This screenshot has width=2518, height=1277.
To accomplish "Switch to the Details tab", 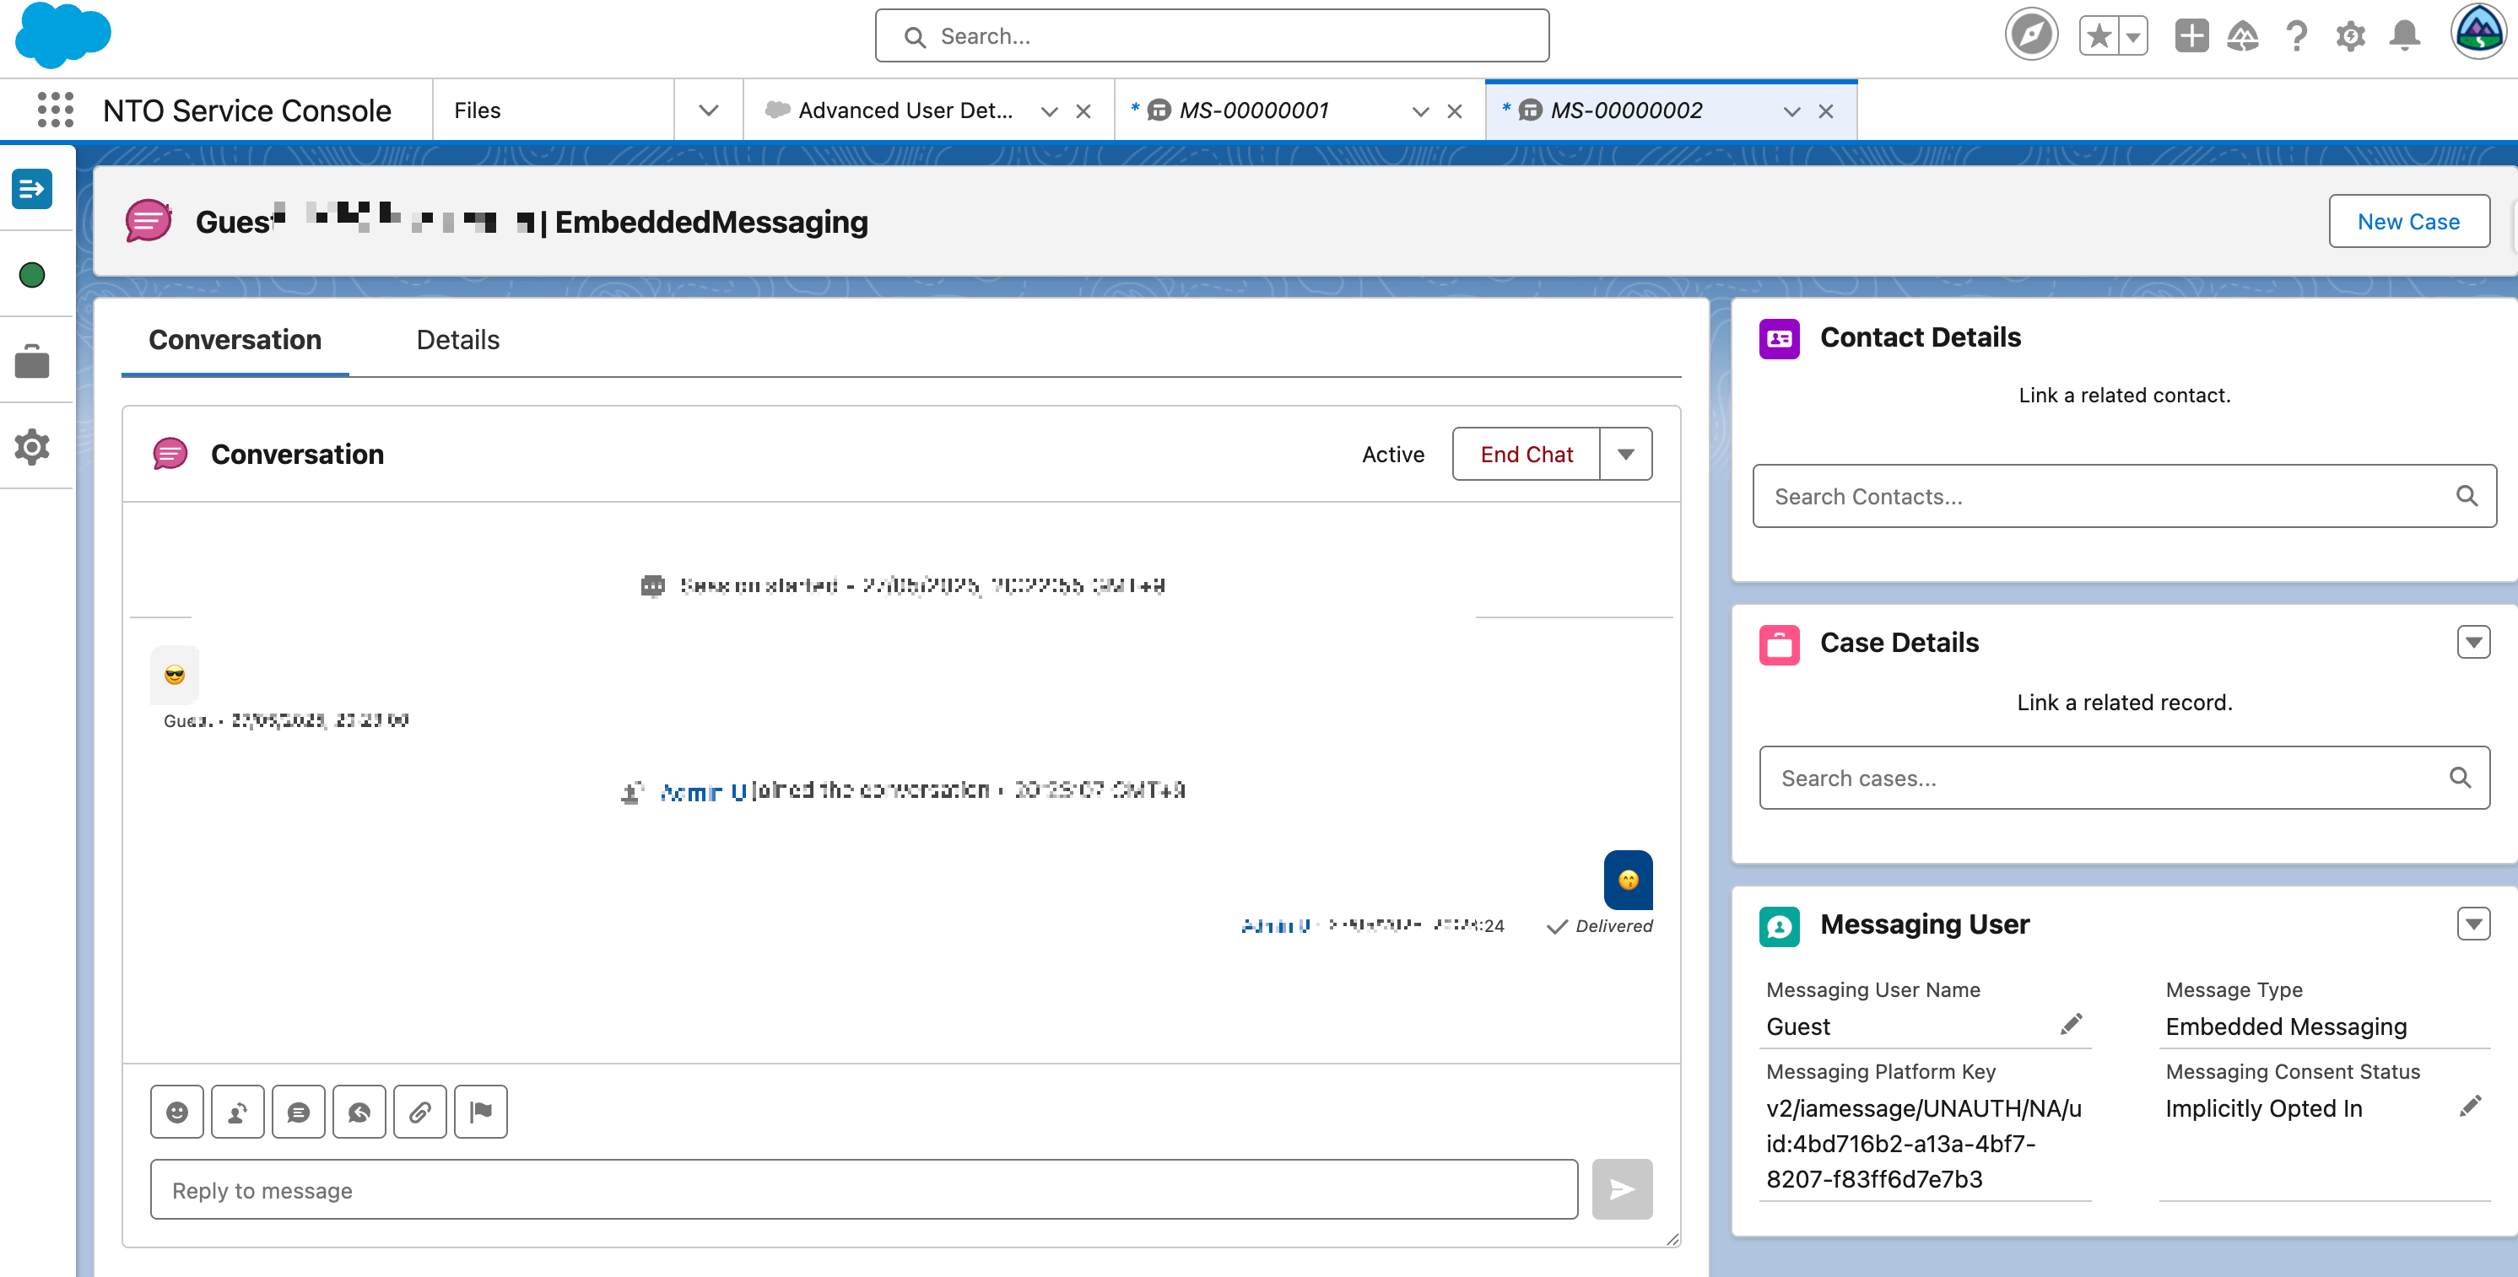I will point(457,340).
